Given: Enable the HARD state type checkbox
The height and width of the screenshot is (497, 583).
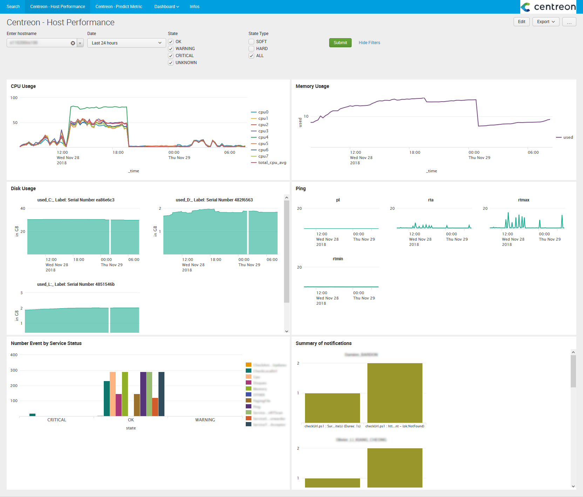Looking at the screenshot, I should tap(251, 49).
